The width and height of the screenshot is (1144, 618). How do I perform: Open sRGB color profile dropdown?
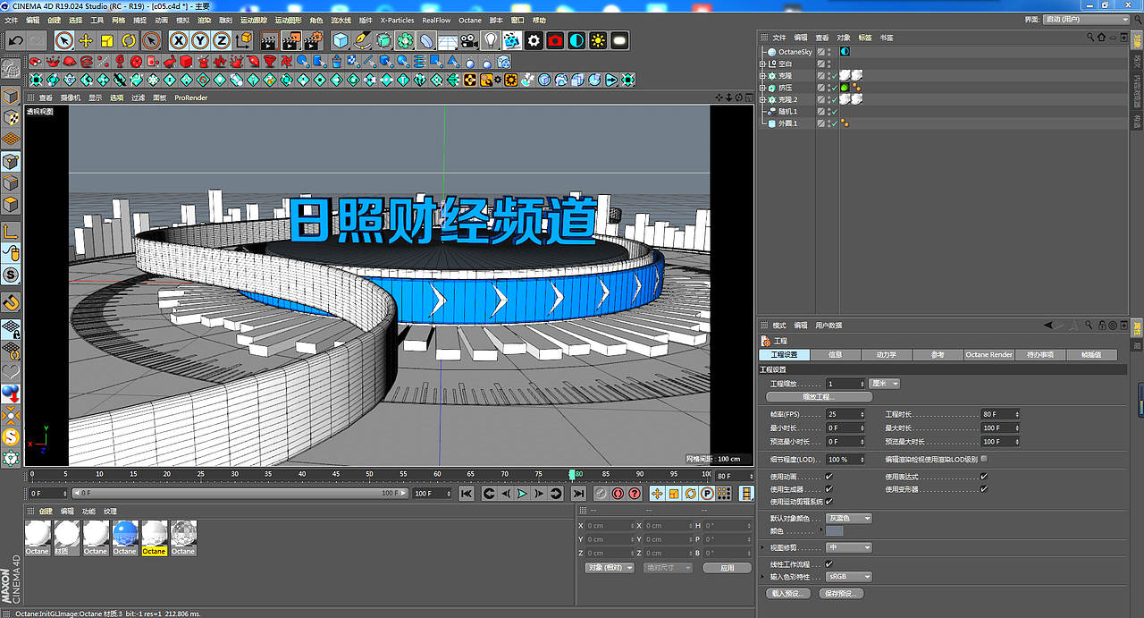coord(849,577)
